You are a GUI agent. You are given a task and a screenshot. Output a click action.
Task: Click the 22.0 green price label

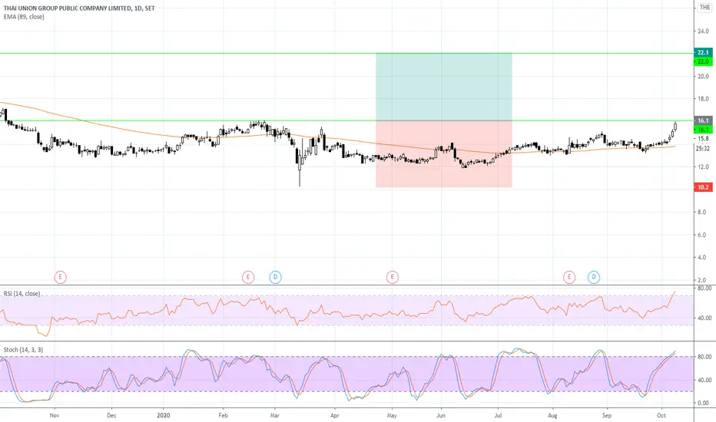703,61
